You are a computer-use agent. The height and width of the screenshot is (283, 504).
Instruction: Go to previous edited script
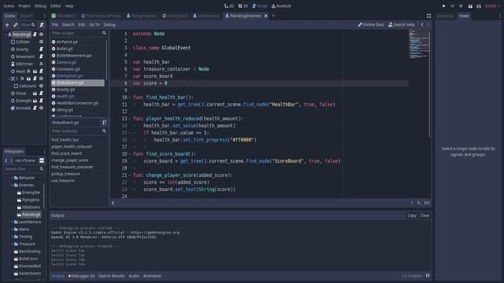pyautogui.click(x=422, y=24)
